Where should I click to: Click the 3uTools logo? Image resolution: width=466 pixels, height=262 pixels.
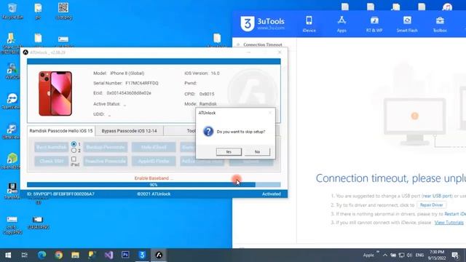tap(263, 23)
